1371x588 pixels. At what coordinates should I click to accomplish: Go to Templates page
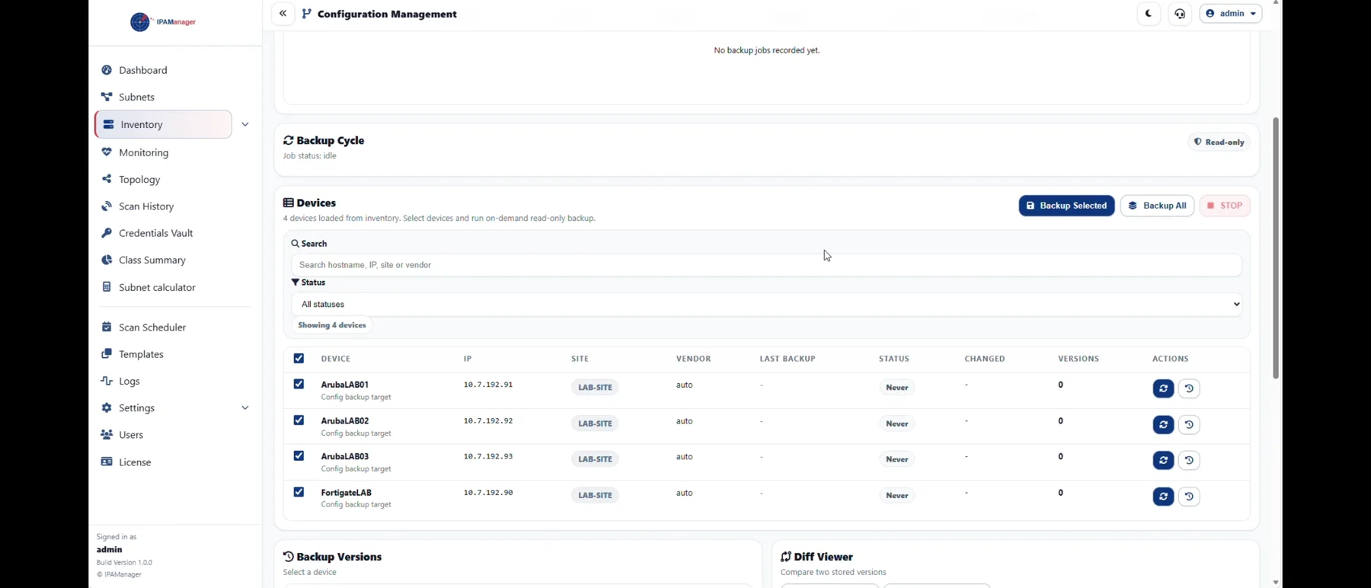(x=141, y=354)
